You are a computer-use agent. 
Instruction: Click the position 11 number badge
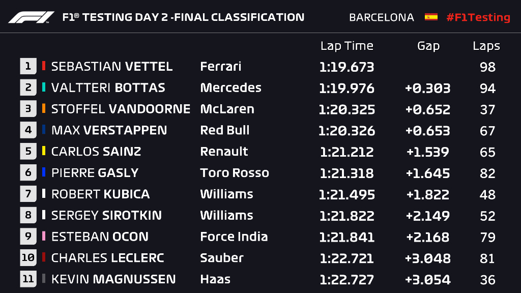click(28, 279)
